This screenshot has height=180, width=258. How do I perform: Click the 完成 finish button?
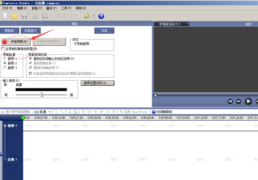point(104,31)
